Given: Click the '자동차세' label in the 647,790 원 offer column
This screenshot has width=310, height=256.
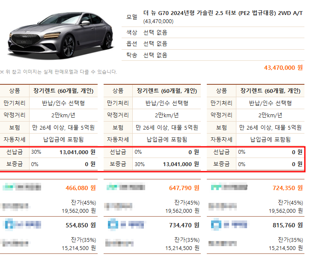Looking at the screenshot, I should coord(118,140).
